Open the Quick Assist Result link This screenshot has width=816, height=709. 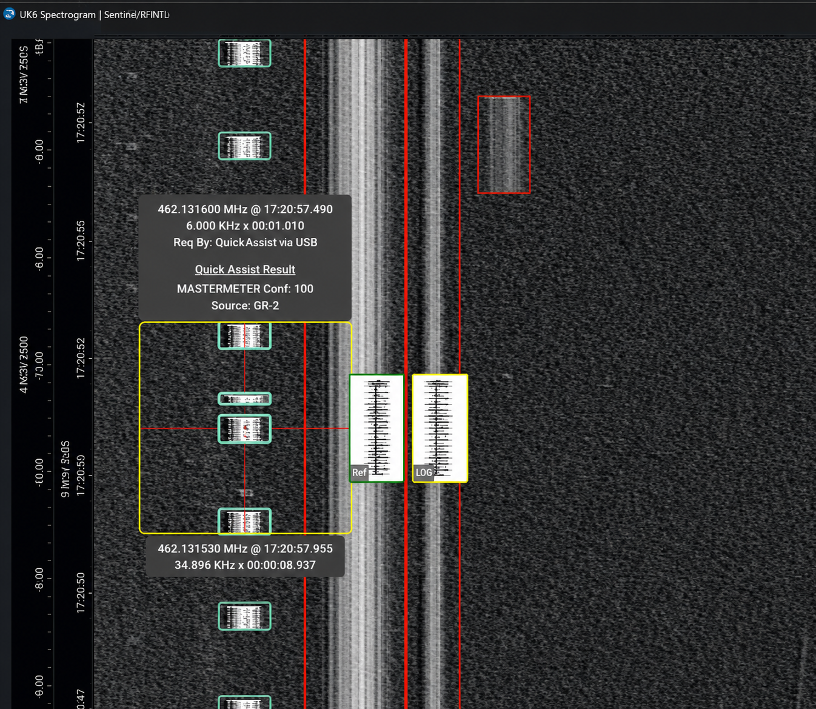click(245, 269)
